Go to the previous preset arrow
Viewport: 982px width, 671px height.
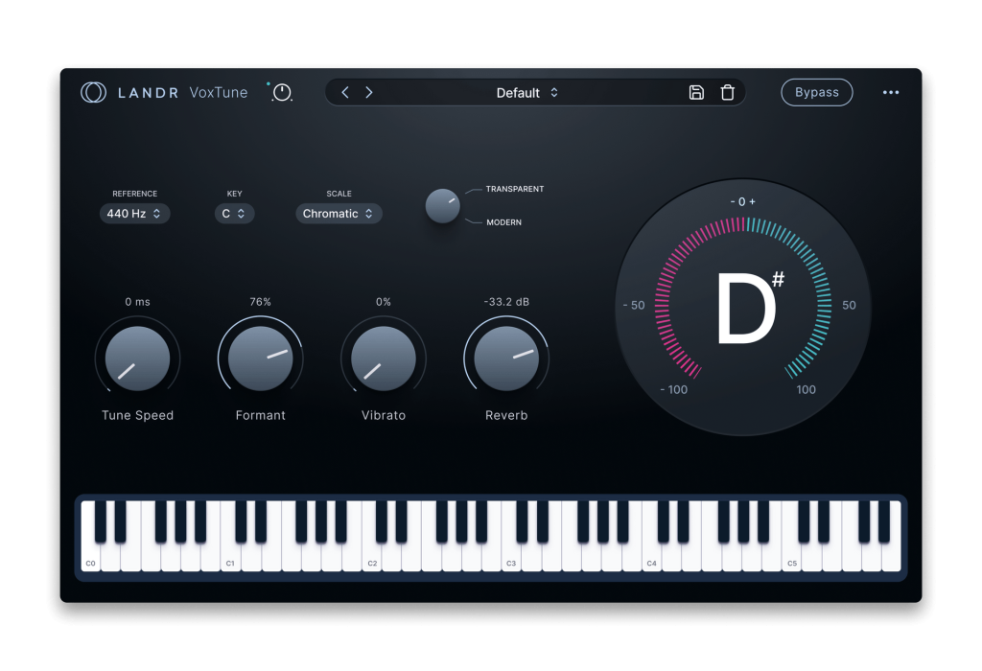coord(345,93)
